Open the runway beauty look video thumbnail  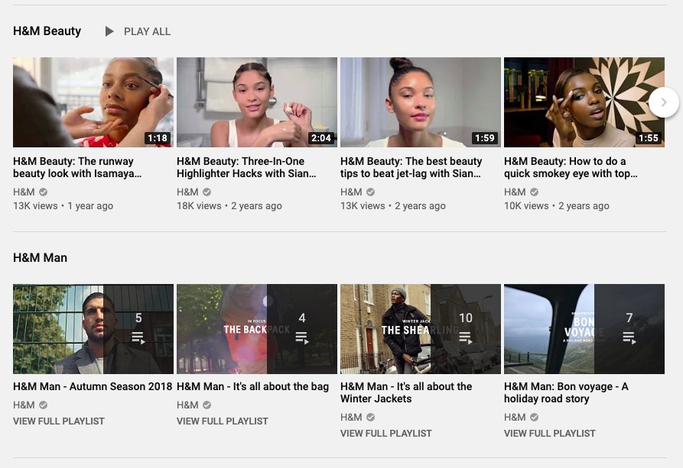tap(93, 102)
